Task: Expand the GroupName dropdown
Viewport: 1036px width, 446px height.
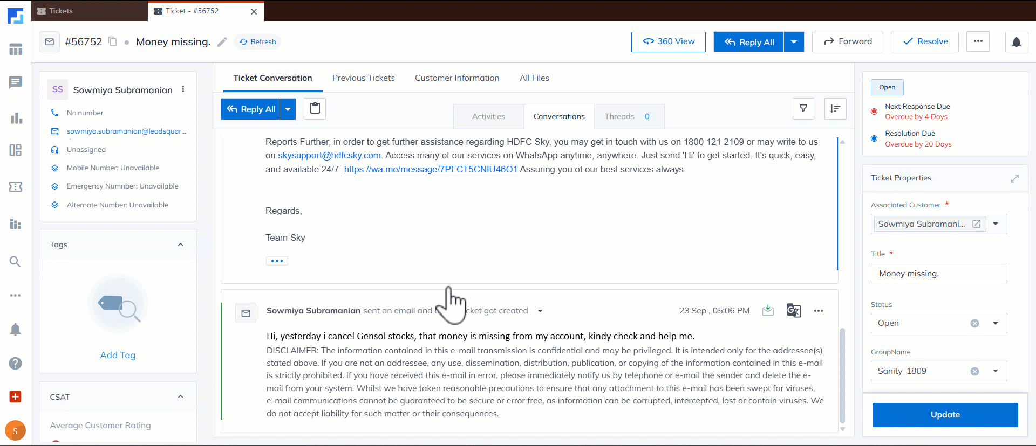Action: click(996, 371)
